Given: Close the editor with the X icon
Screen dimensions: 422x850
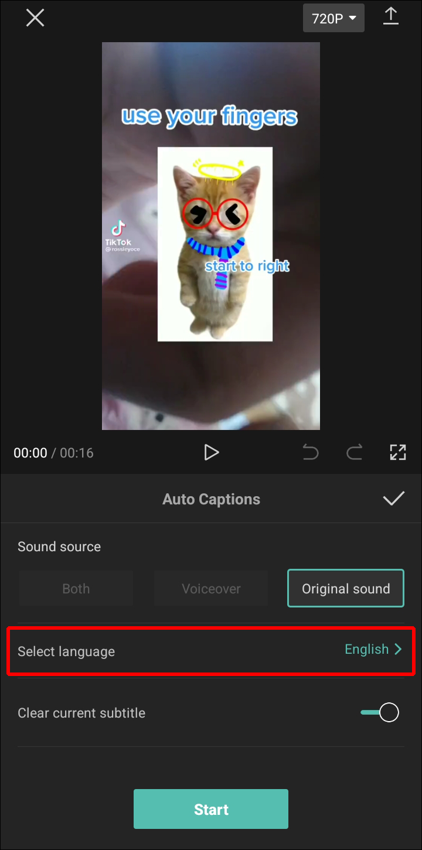Looking at the screenshot, I should click(35, 18).
